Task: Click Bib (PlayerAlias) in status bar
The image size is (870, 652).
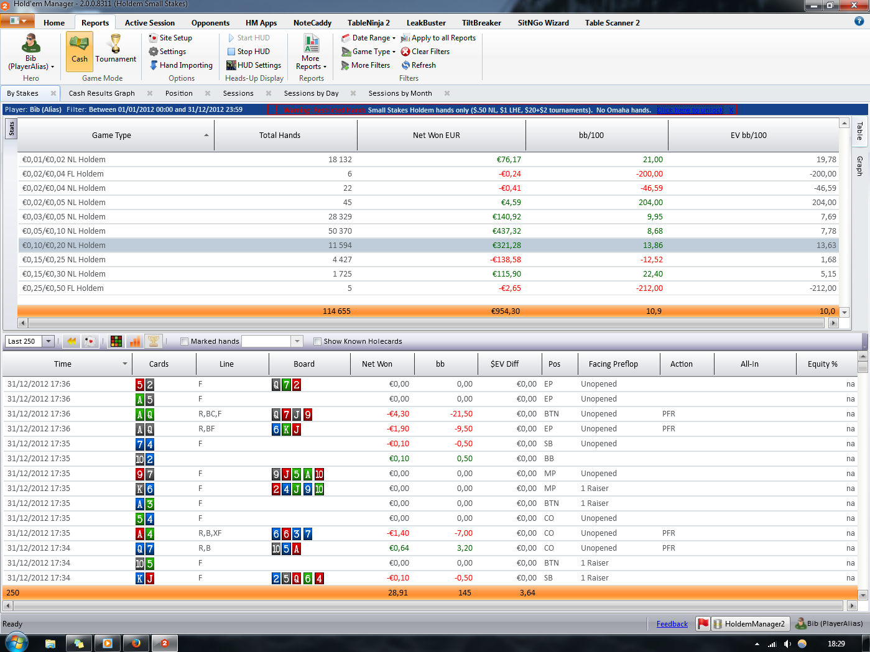Action: [829, 623]
